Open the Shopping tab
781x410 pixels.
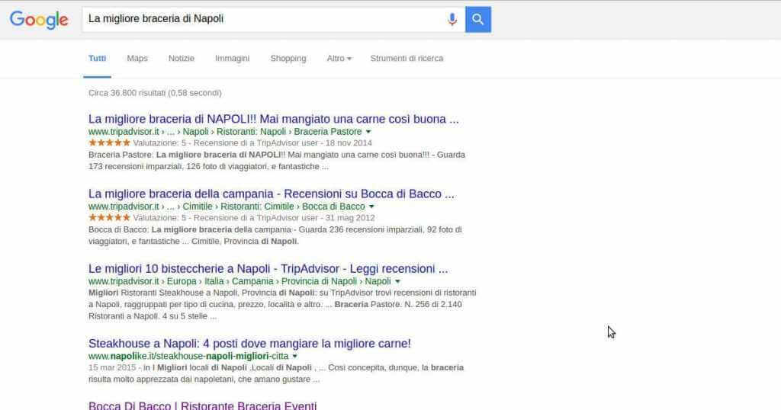click(288, 58)
